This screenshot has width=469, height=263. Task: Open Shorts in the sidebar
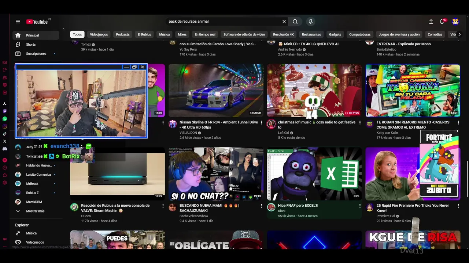coord(36,45)
